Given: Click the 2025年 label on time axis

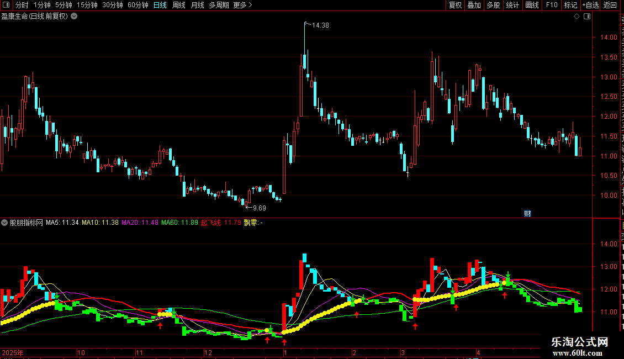Looking at the screenshot, I should point(13,352).
